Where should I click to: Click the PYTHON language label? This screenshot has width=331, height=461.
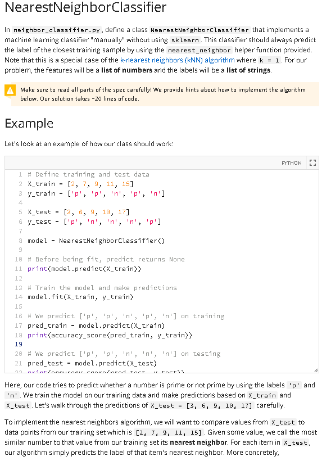click(291, 163)
